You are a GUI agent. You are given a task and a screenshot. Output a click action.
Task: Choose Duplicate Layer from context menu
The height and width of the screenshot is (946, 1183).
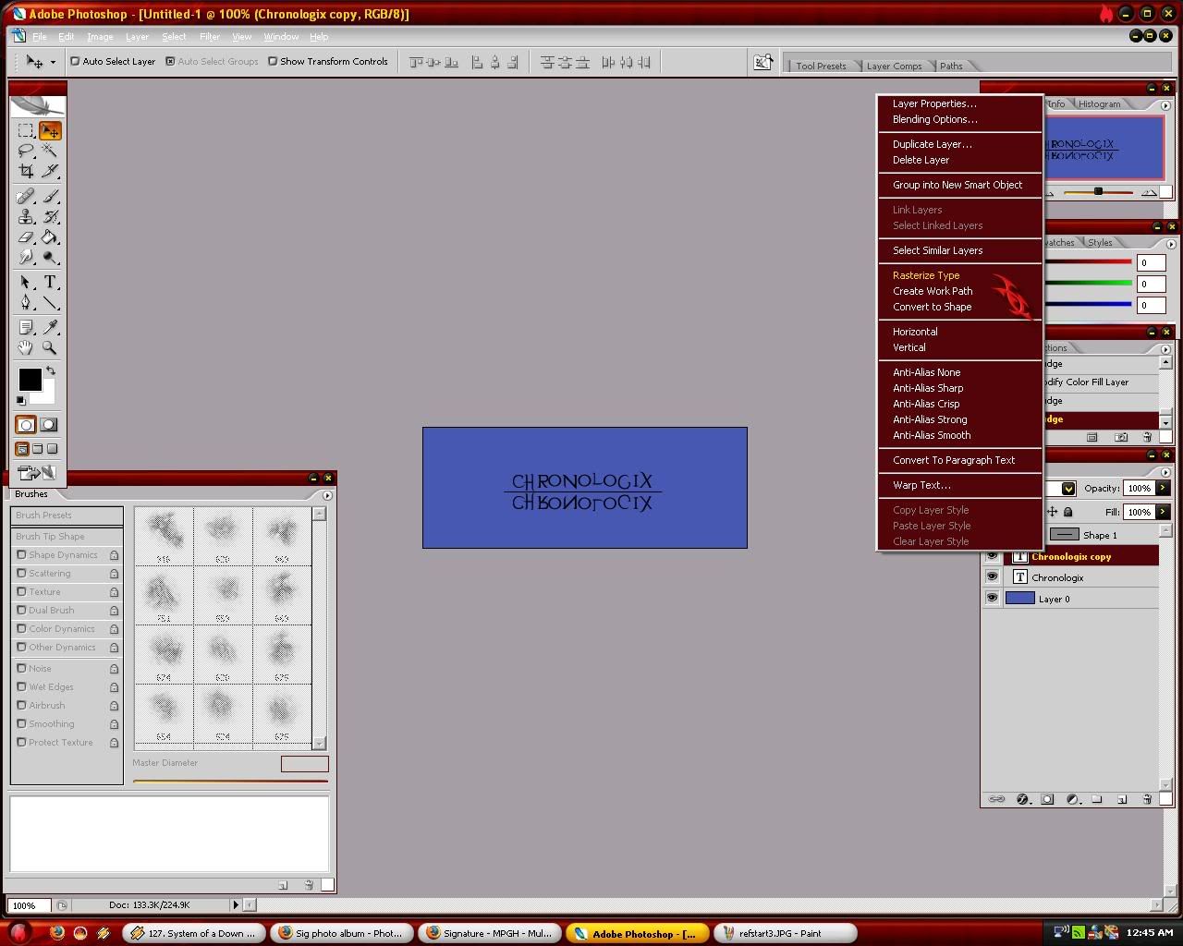932,144
